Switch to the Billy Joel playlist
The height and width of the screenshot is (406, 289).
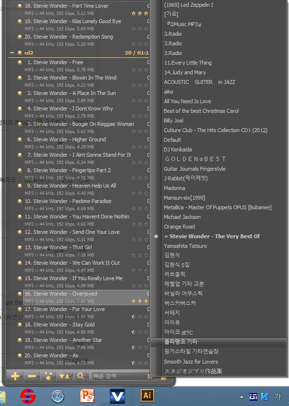click(173, 121)
